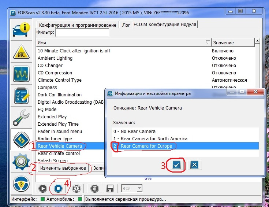The image size is (269, 207).
Task: Click the Автоматическая value cell
Action: pos(229,80)
